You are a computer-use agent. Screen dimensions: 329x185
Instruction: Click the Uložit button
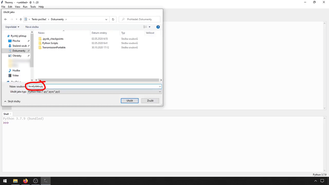click(x=130, y=101)
